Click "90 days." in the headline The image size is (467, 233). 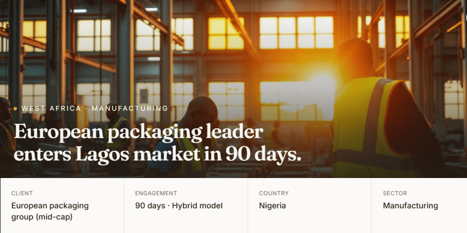264,154
